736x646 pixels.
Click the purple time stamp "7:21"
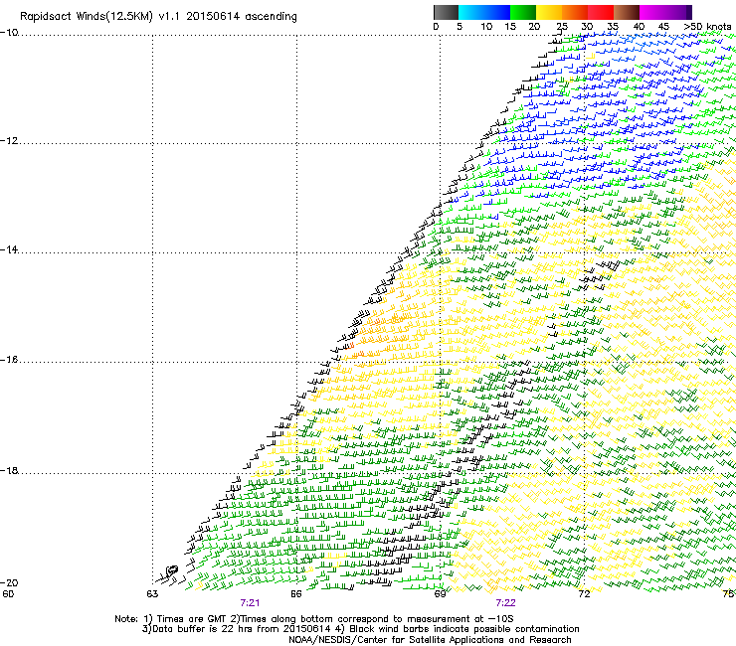coord(250,603)
